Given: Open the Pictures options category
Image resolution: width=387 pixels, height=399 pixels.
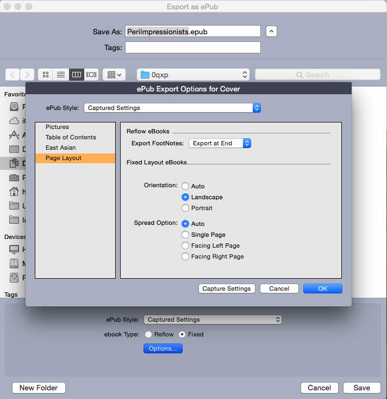Looking at the screenshot, I should [57, 127].
